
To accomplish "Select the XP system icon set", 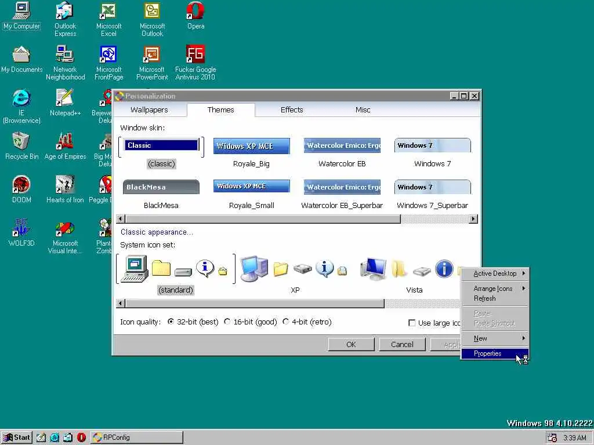I will [x=295, y=275].
